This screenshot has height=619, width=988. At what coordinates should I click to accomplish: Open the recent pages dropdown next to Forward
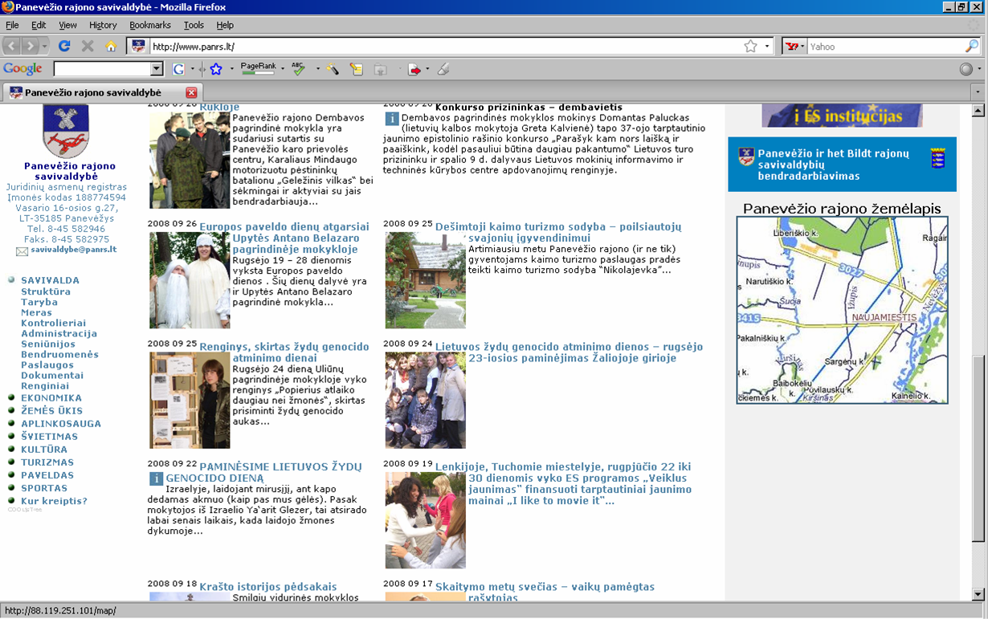[45, 47]
